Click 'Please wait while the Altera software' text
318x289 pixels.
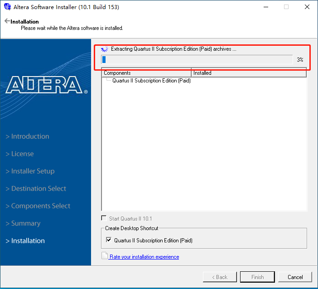(72, 28)
